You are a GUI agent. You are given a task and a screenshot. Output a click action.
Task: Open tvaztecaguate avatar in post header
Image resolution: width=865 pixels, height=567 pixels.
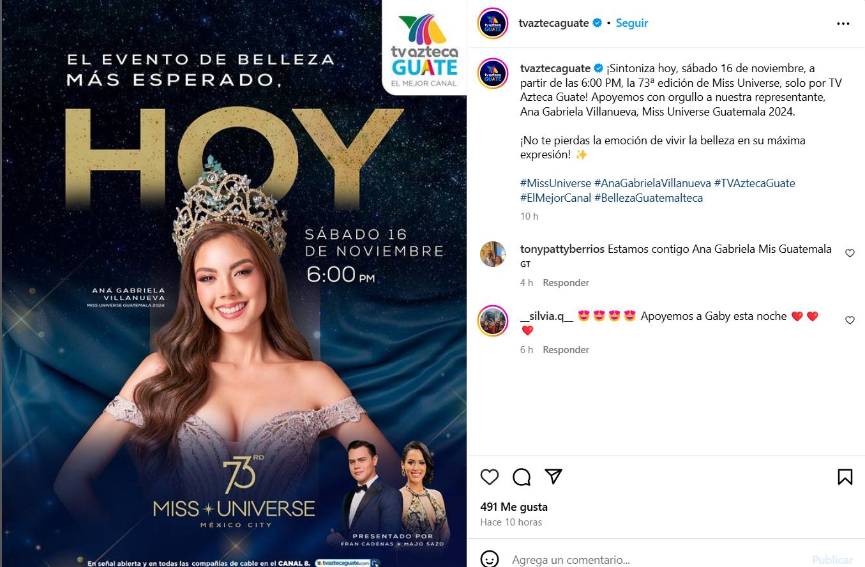(x=493, y=24)
